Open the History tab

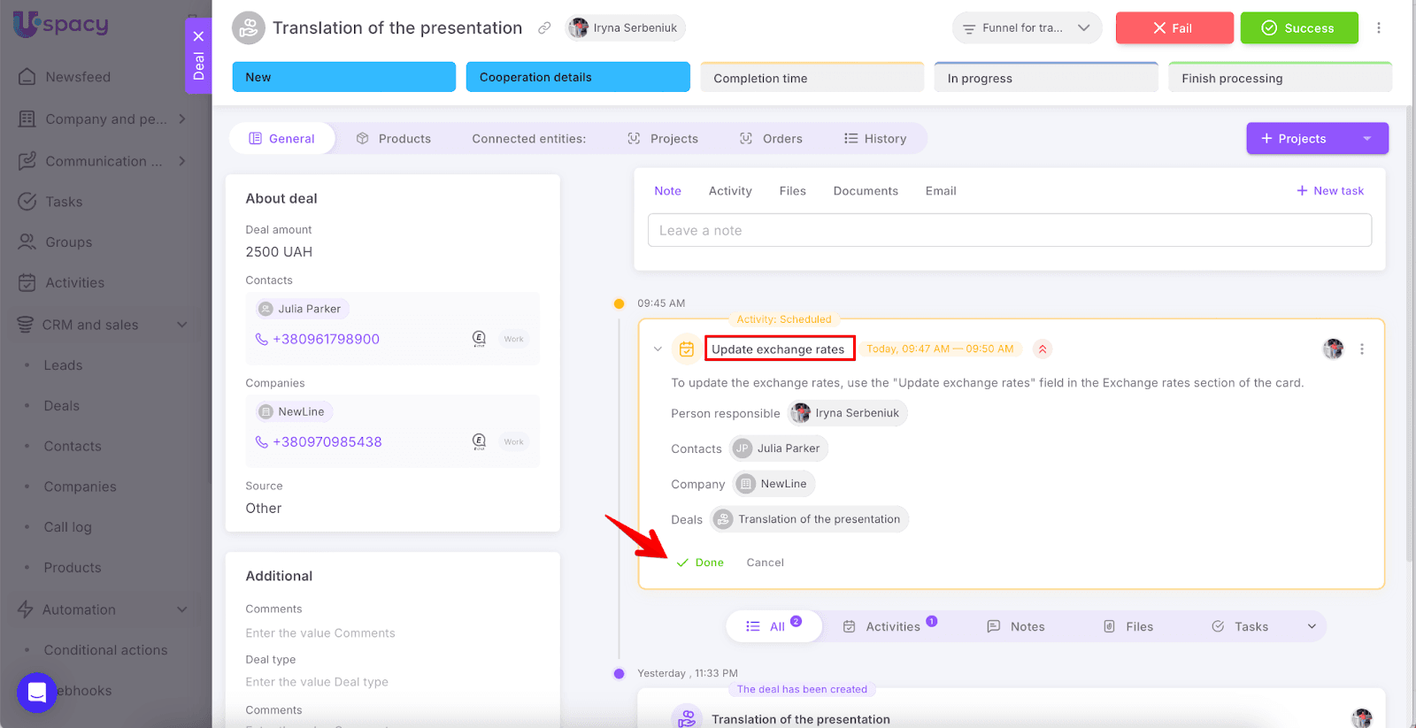click(875, 139)
